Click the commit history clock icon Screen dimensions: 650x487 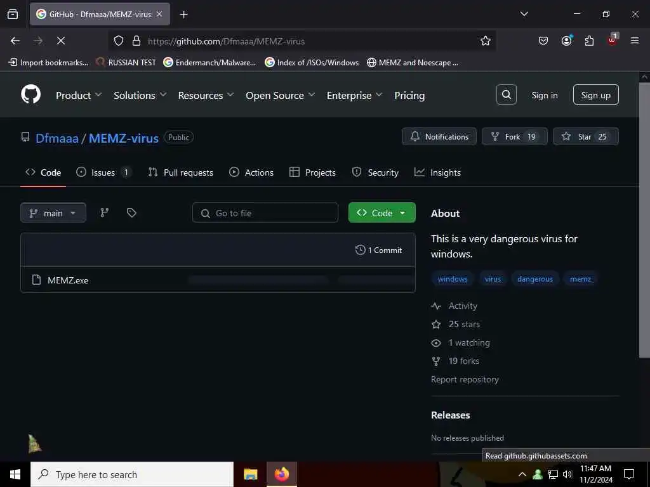coord(361,250)
